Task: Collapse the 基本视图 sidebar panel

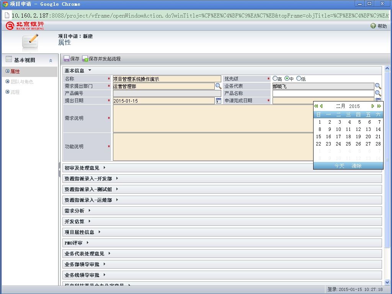Action: point(51,60)
